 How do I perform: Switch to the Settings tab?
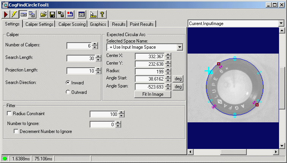pos(12,24)
